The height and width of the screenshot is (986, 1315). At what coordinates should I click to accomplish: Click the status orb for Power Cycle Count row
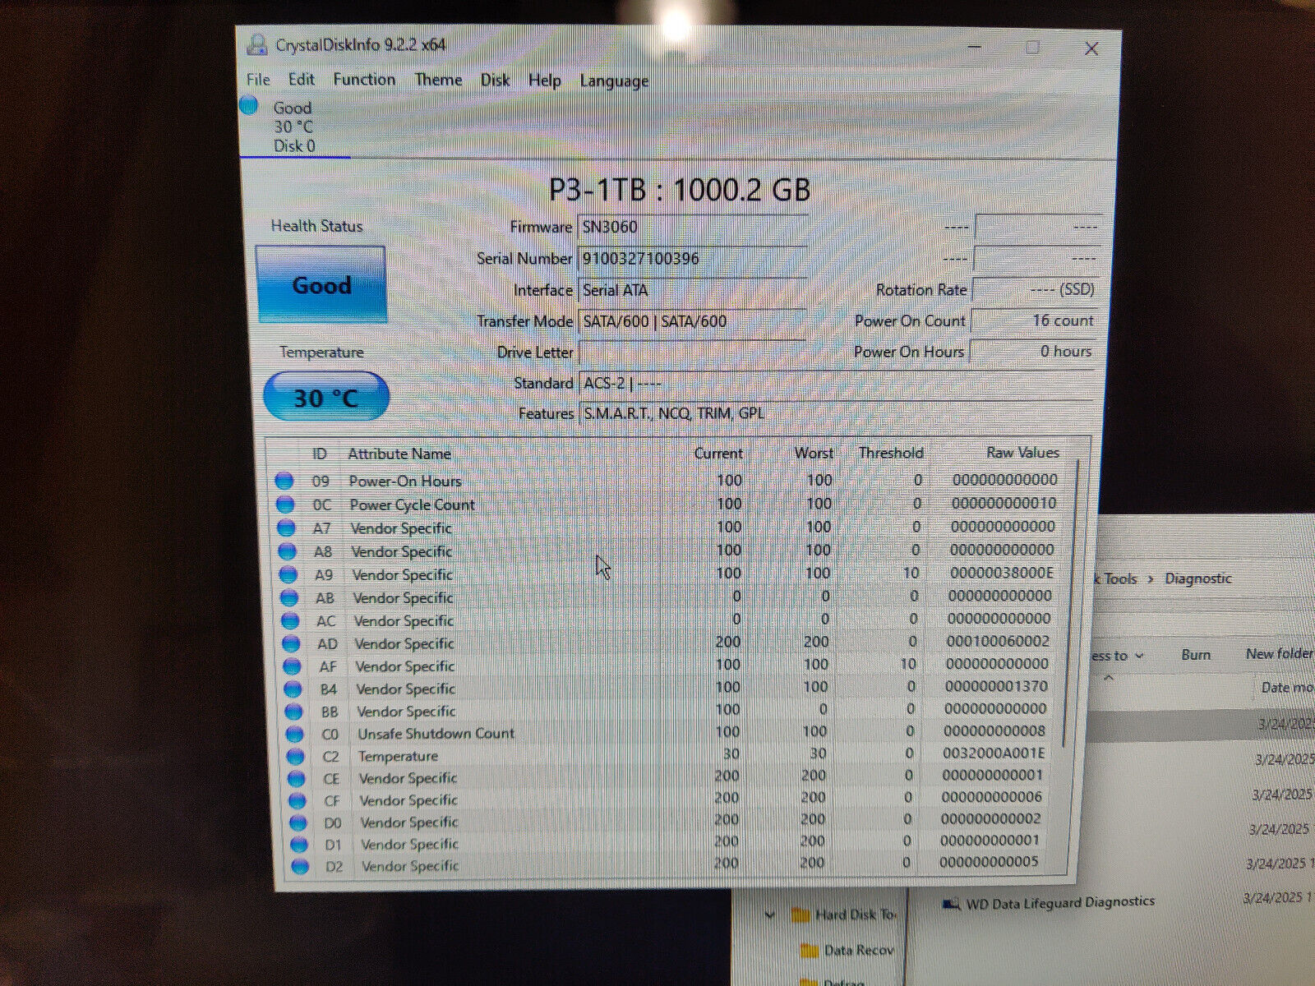click(284, 504)
